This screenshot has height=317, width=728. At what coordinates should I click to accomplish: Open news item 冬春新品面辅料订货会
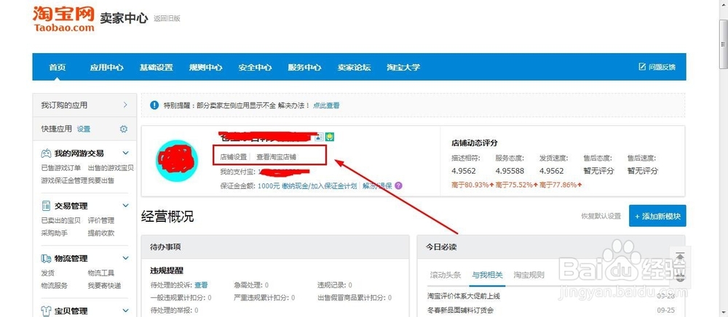pyautogui.click(x=460, y=310)
